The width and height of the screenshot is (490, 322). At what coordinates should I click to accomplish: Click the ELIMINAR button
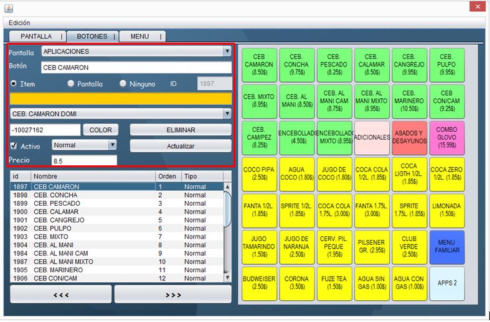pos(181,130)
